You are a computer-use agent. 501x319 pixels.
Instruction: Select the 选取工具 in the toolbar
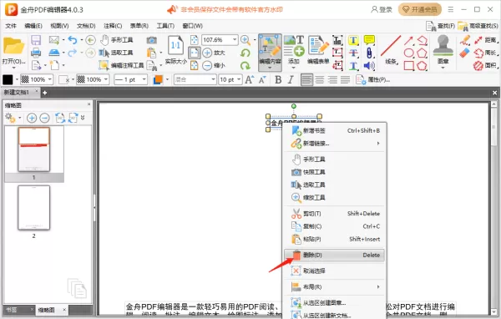coord(115,53)
